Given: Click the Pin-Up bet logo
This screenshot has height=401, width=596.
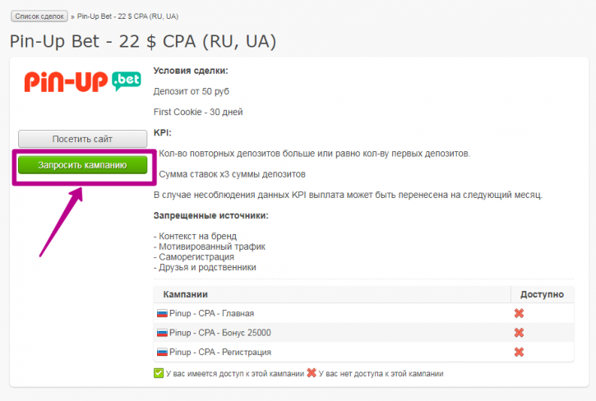Looking at the screenshot, I should coord(82,81).
